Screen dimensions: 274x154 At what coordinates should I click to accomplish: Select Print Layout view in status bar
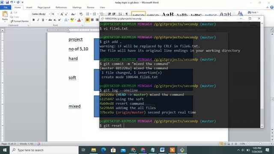(221, 144)
